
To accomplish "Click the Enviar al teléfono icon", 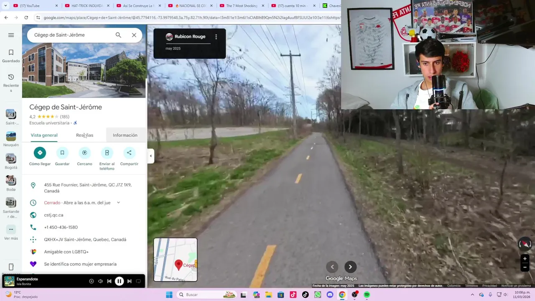I will click(x=107, y=153).
